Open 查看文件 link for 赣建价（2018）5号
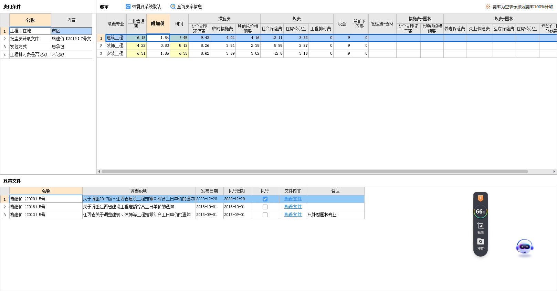This screenshot has height=291, width=557. (293, 207)
